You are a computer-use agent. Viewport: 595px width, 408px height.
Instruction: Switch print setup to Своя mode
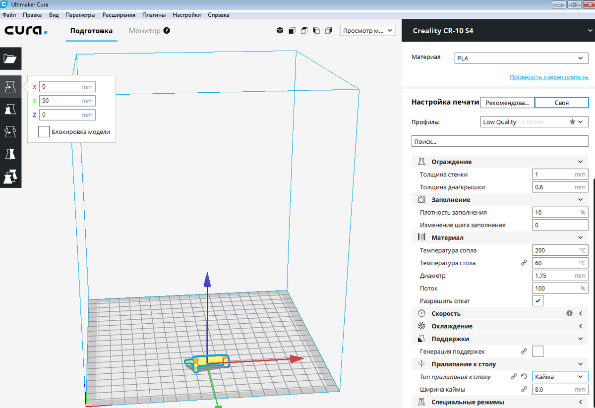click(561, 103)
